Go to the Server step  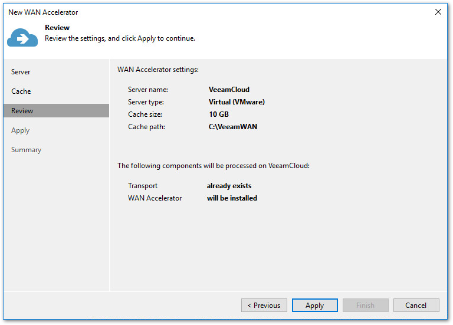point(21,72)
